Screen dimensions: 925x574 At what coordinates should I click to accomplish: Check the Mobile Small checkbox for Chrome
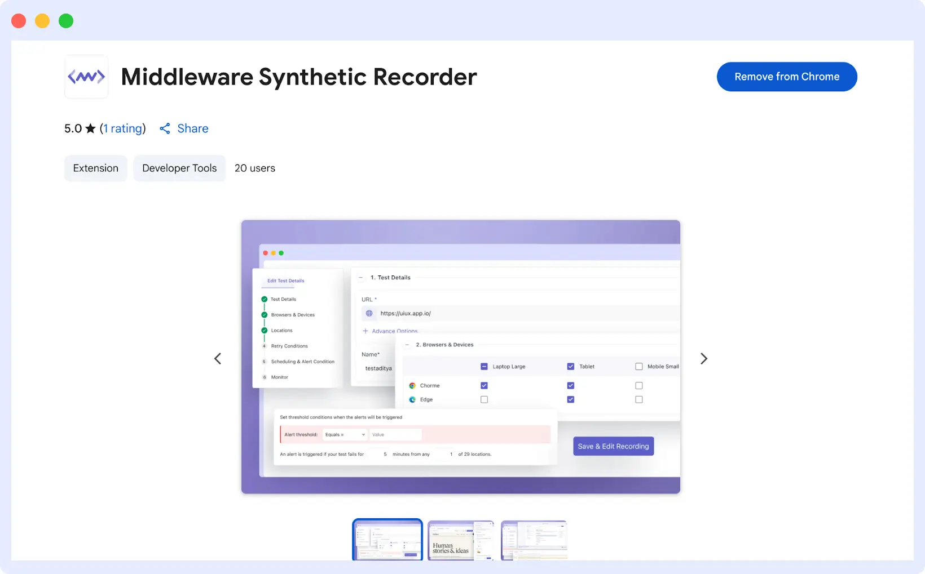click(639, 386)
